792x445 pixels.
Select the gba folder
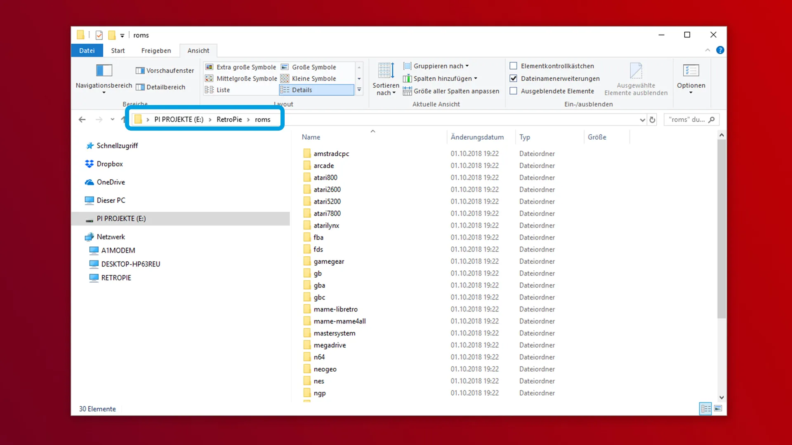(x=319, y=285)
